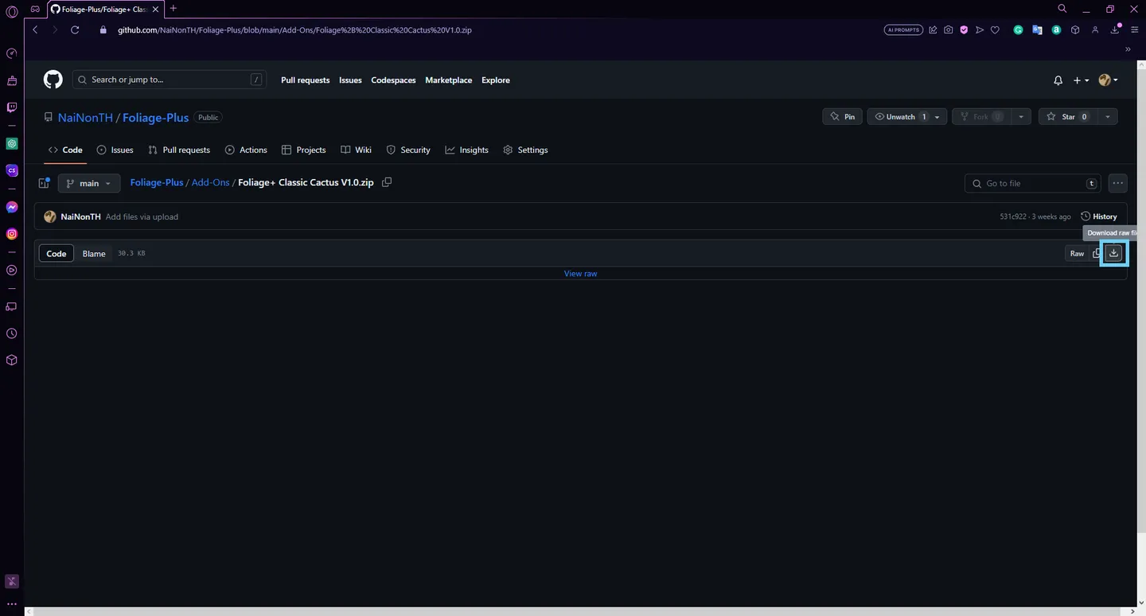Open Explore in top navigation

pos(496,80)
